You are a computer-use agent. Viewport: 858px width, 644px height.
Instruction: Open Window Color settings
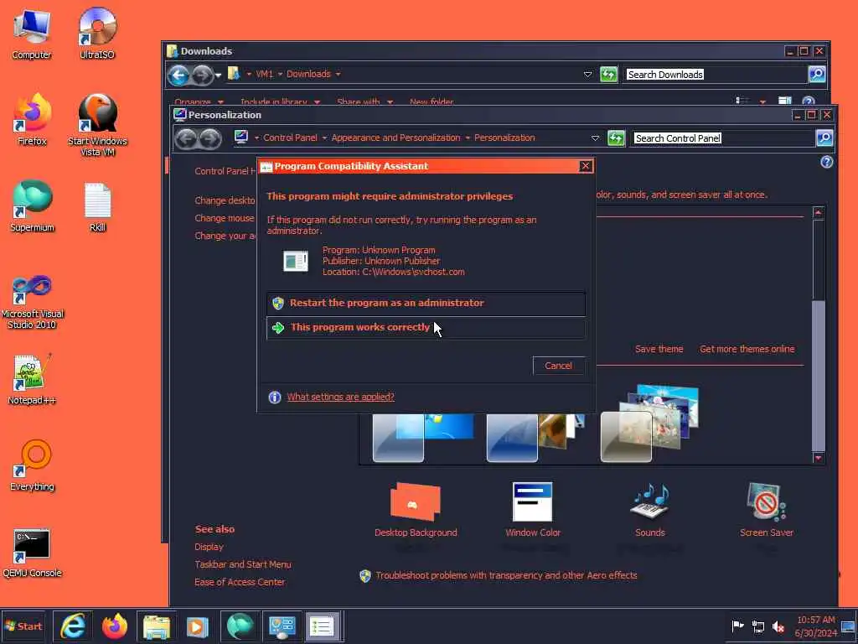pyautogui.click(x=532, y=509)
